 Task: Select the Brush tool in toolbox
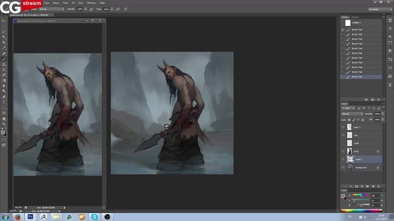4,59
